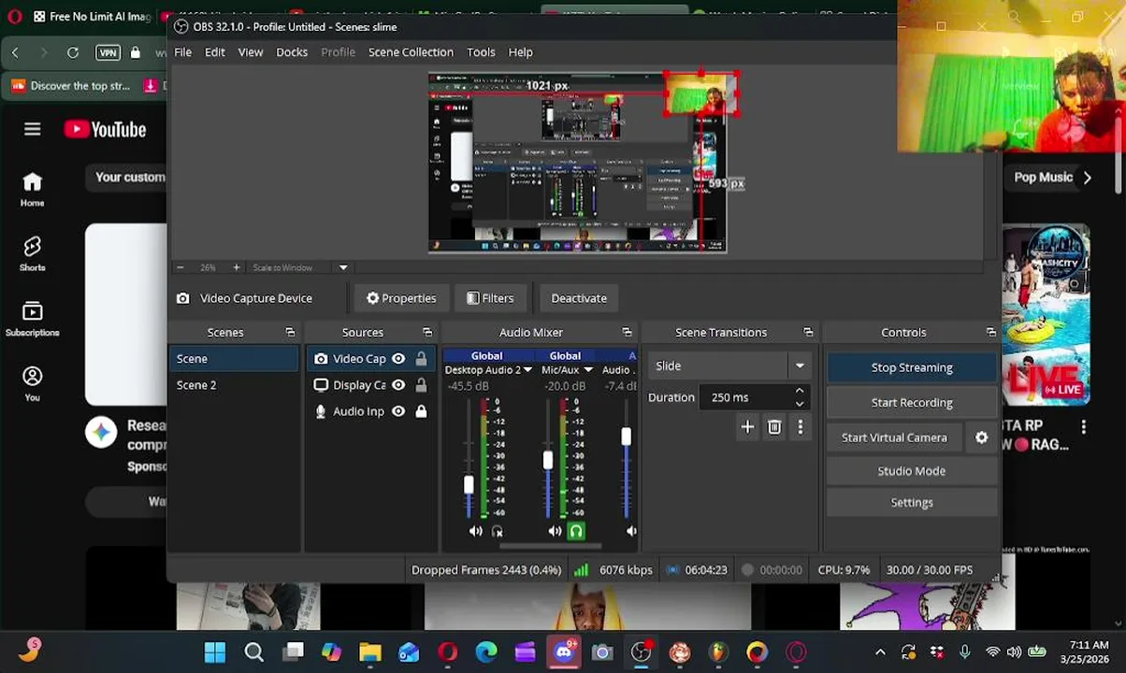Open the browser VPN badge
1126x673 pixels.
[108, 52]
